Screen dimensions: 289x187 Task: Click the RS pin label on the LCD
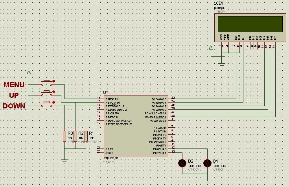236,38
